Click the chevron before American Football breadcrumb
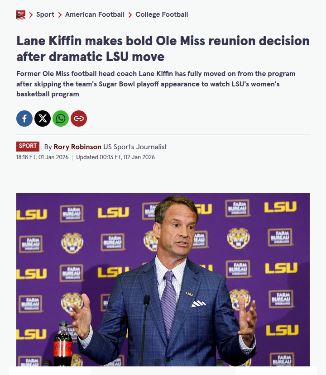Viewport: 326px width, 375px height. tap(60, 15)
